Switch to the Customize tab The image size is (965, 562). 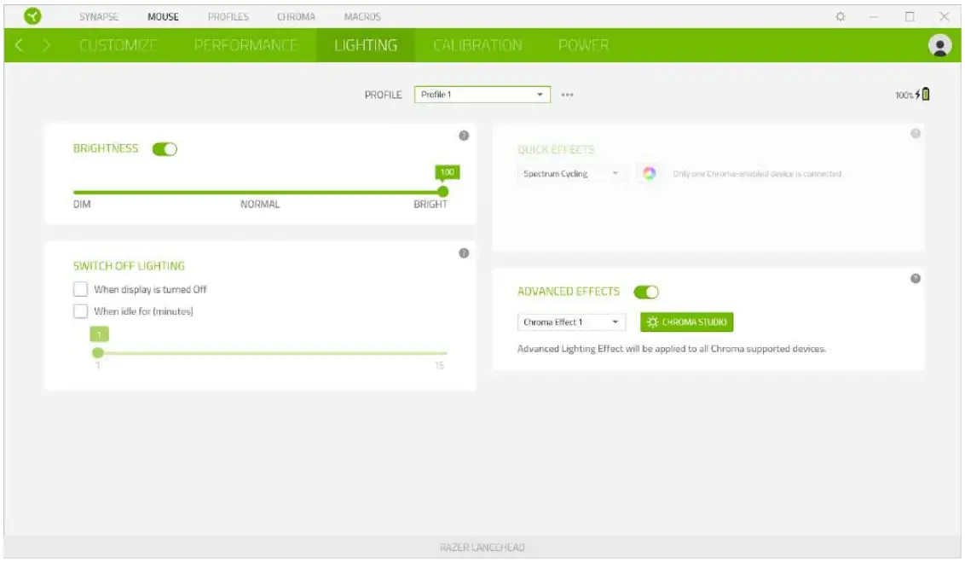(x=118, y=45)
